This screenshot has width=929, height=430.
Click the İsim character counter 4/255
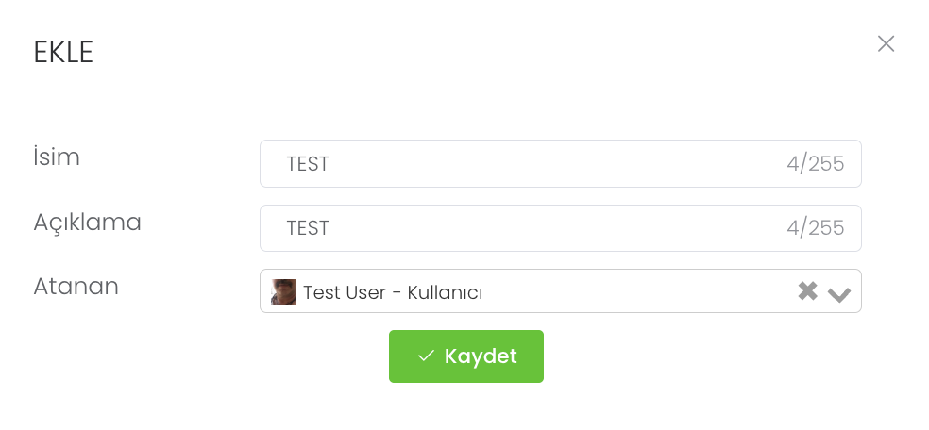(x=815, y=164)
